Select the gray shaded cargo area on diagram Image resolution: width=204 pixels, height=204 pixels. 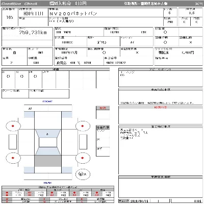click(48, 161)
